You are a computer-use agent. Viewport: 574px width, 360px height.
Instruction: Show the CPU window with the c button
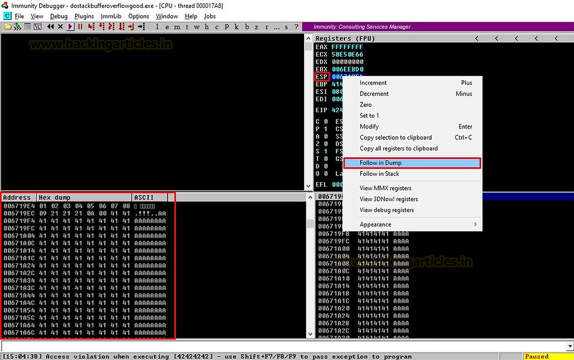(x=217, y=27)
